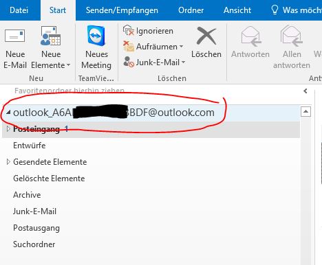Open dropdown arrow under Neue Elemente
322x265 pixels.
pyautogui.click(x=68, y=65)
